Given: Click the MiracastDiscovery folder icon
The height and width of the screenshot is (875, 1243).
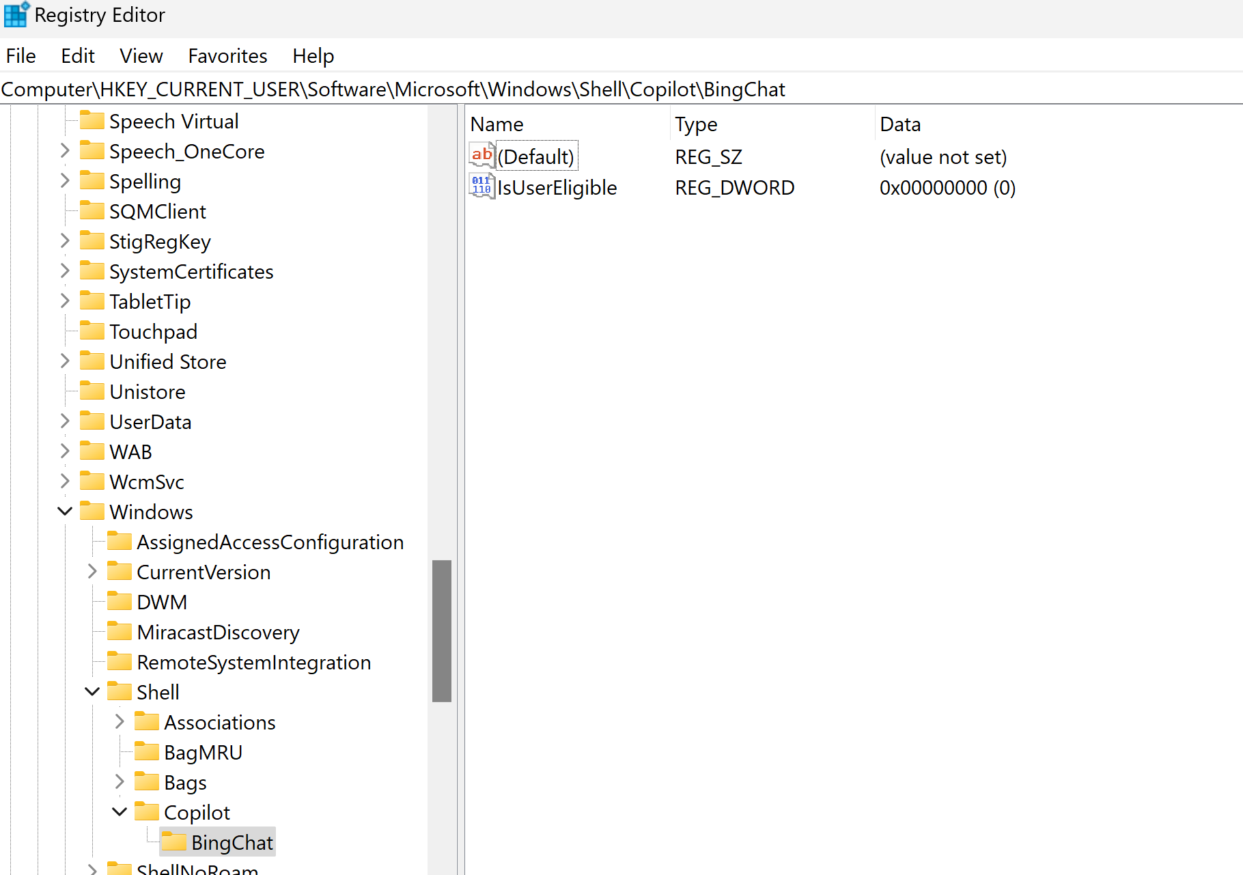Looking at the screenshot, I should point(120,632).
